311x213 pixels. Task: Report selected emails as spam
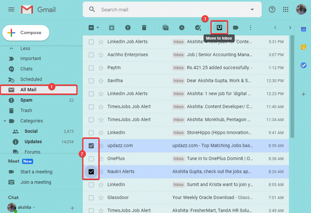[128, 28]
